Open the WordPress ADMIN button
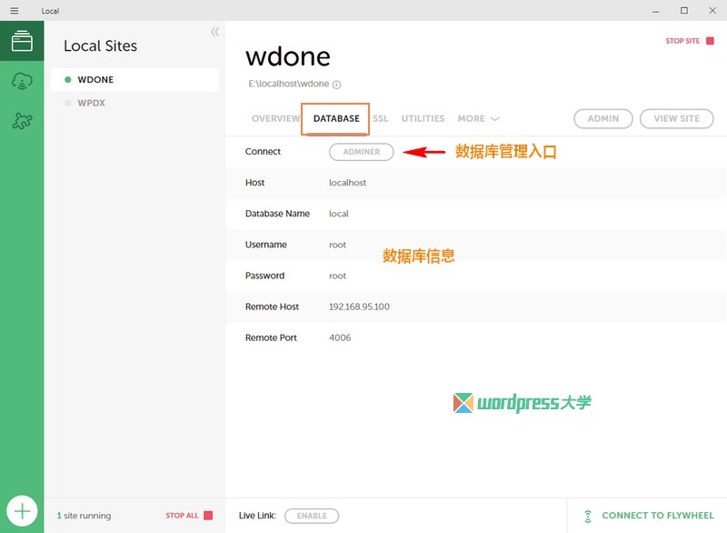Screen dimensions: 727x533 (x=603, y=118)
